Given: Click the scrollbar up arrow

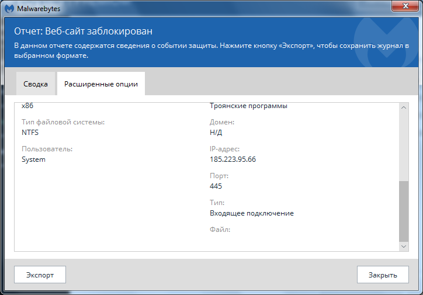Looking at the screenshot, I should (x=404, y=107).
